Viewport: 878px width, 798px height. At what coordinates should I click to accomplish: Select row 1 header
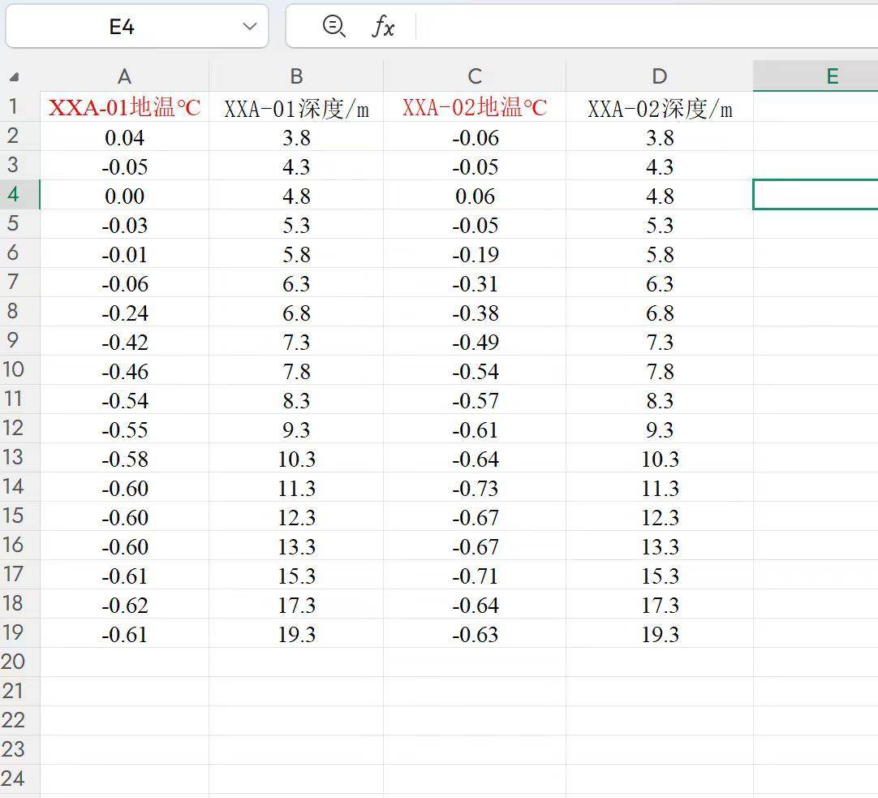(x=13, y=106)
